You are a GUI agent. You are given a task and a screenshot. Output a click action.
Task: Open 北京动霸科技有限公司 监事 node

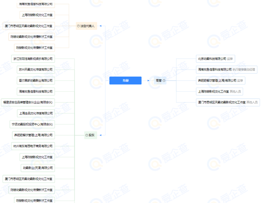215,59
